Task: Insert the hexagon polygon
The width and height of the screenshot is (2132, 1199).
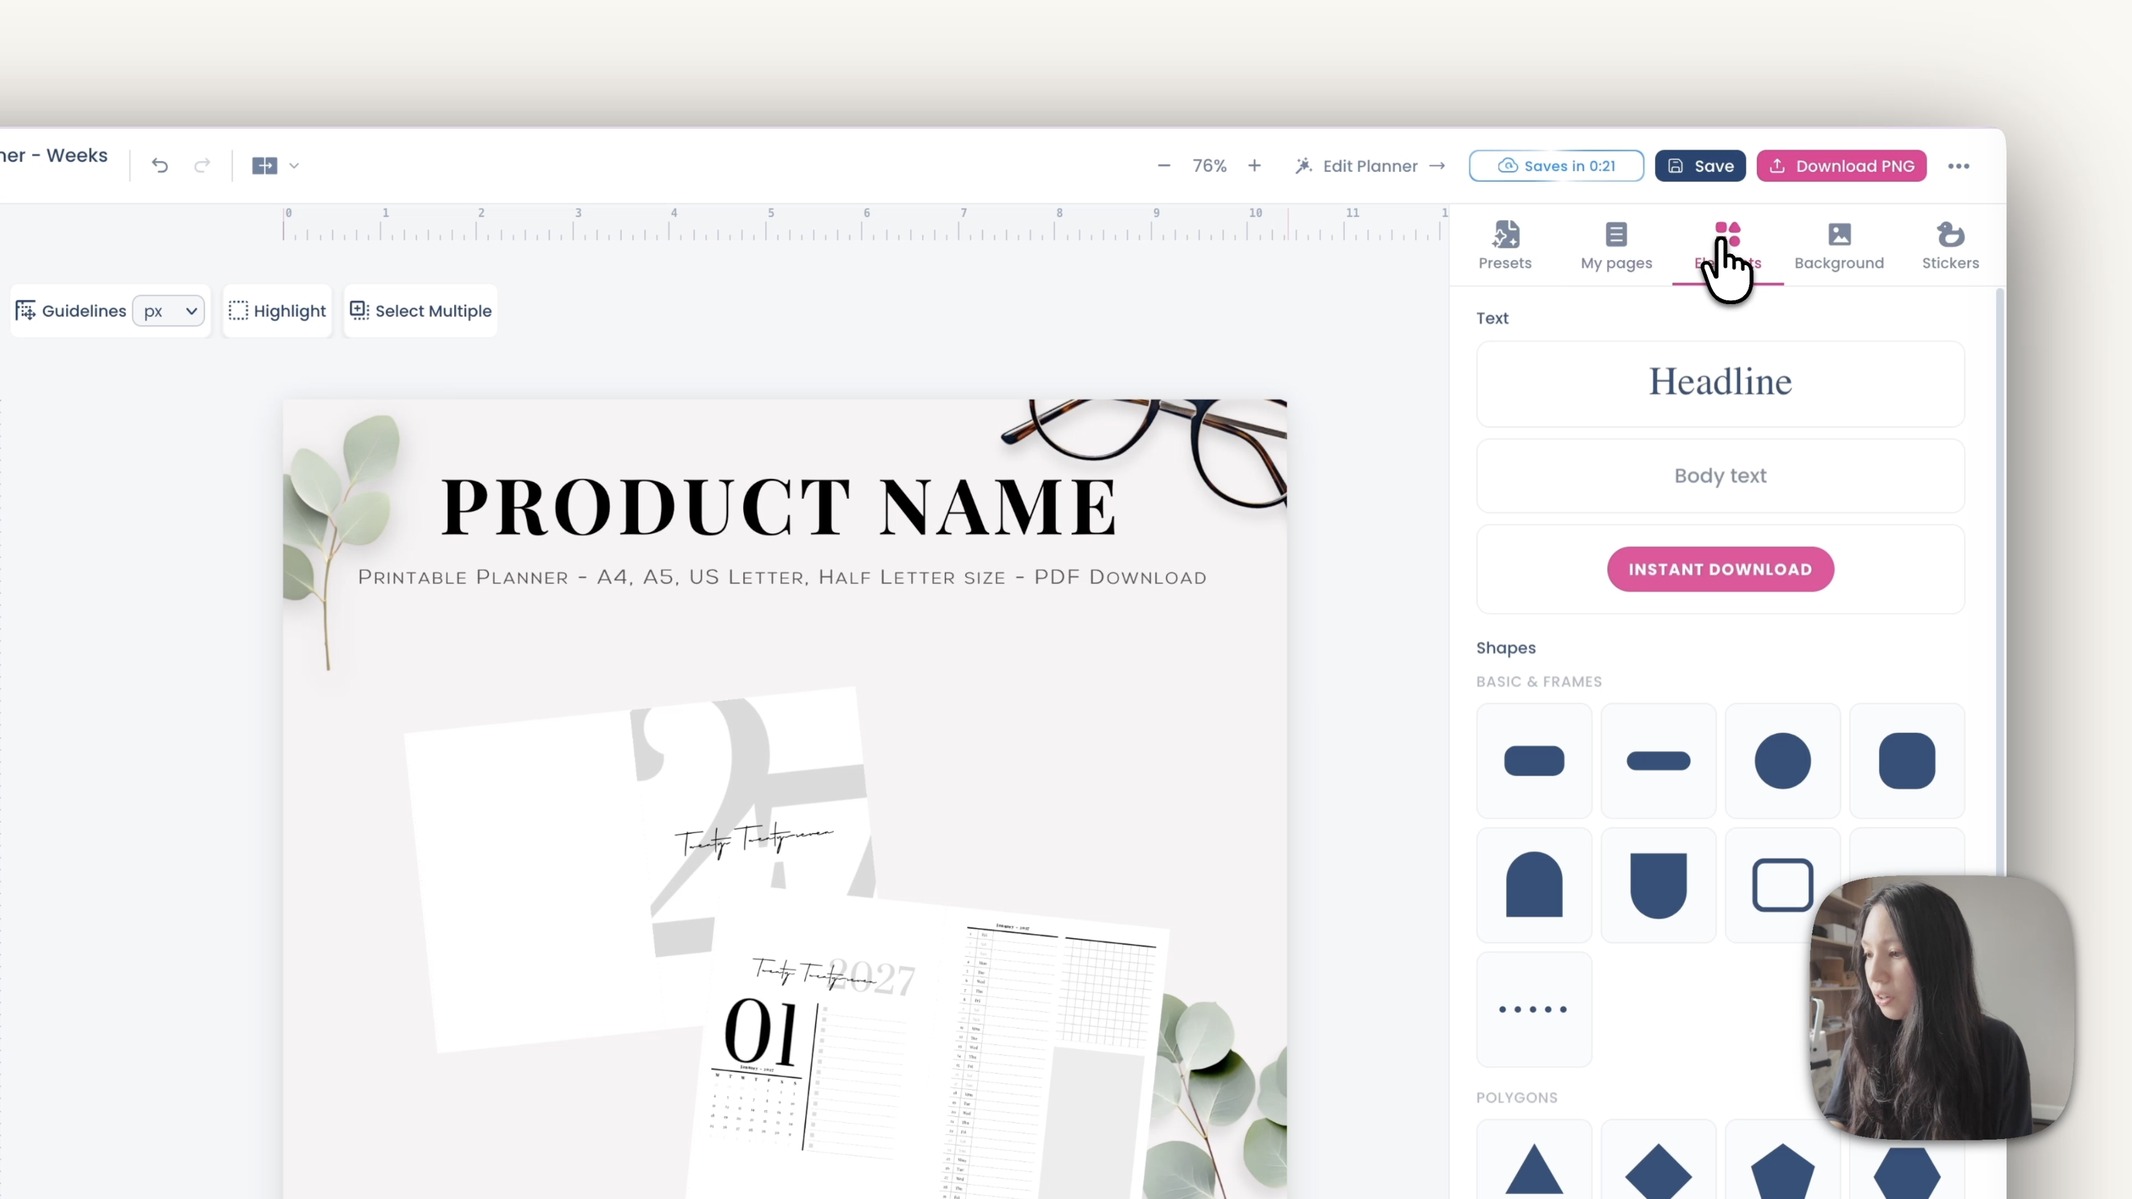Action: tap(1907, 1168)
